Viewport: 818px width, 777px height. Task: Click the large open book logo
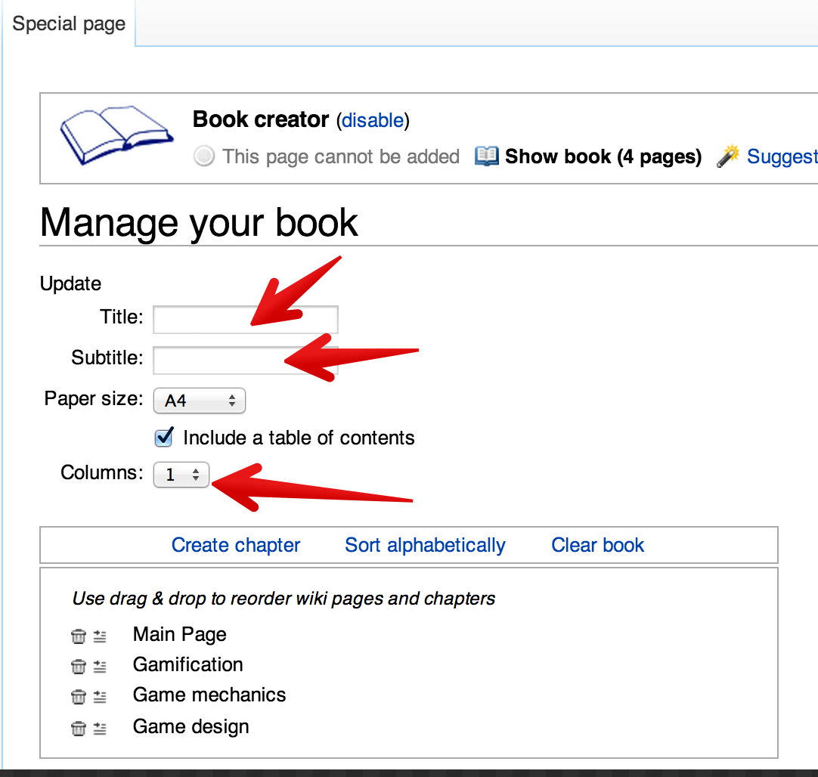coord(116,136)
